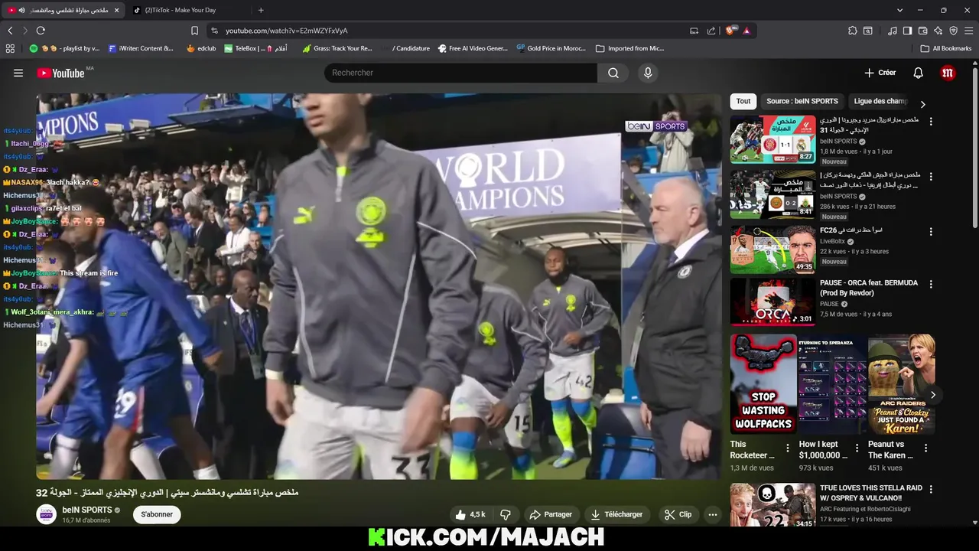Click the S'abonner subscribe button

click(157, 514)
